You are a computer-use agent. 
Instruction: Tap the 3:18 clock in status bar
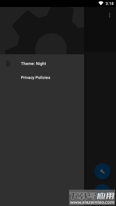tap(110, 3)
